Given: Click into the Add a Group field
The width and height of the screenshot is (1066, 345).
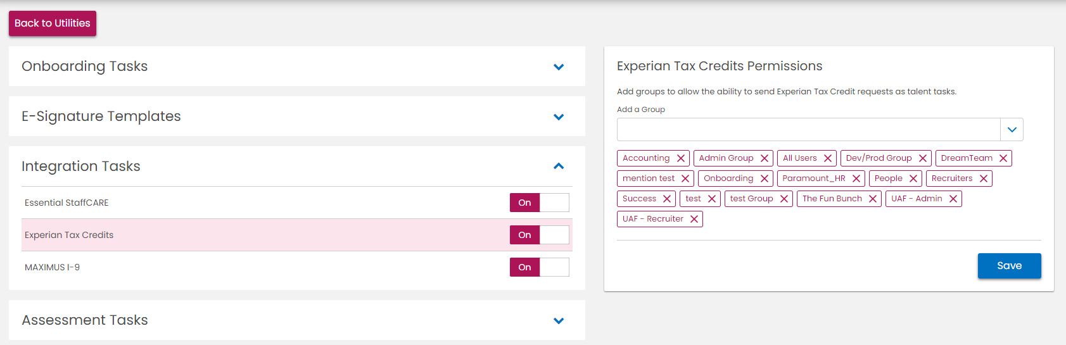Looking at the screenshot, I should pos(808,130).
